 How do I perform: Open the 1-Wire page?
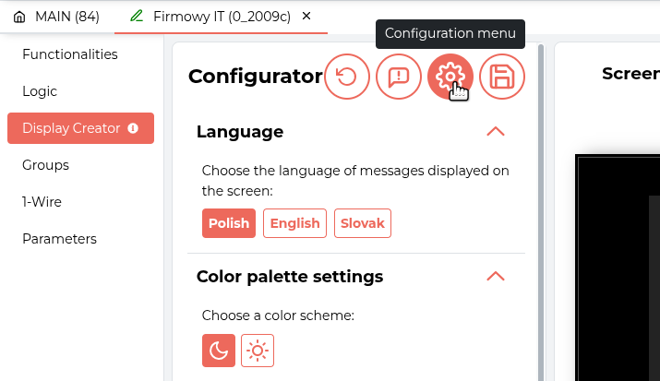point(42,202)
